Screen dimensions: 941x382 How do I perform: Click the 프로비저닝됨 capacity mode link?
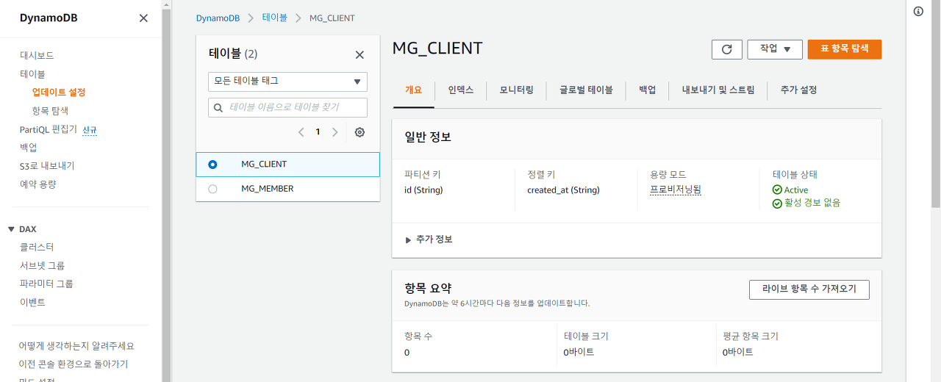(676, 190)
